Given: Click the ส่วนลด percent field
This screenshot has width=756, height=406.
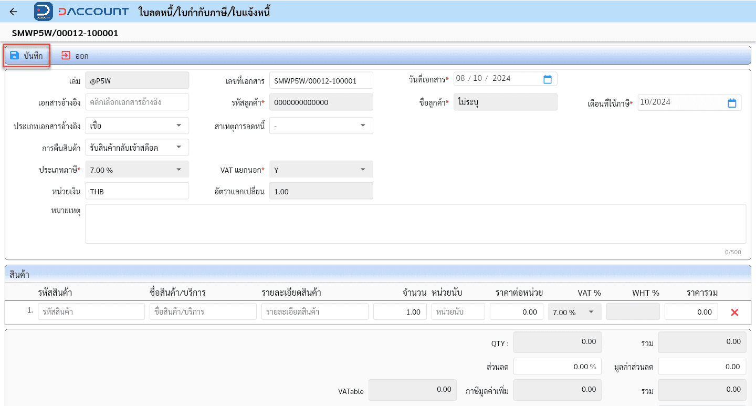Looking at the screenshot, I should 558,367.
